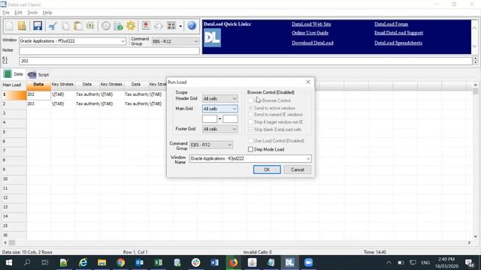Close the Run Load dialog
The width and height of the screenshot is (481, 270).
308,82
